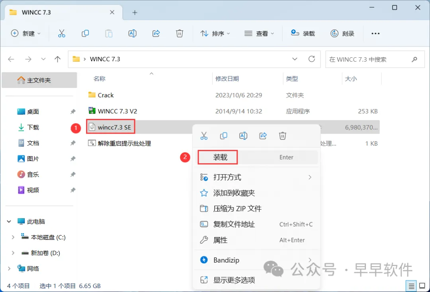Select 压缩为 ZIP 文件 entry
This screenshot has height=292, width=430.
click(257, 209)
